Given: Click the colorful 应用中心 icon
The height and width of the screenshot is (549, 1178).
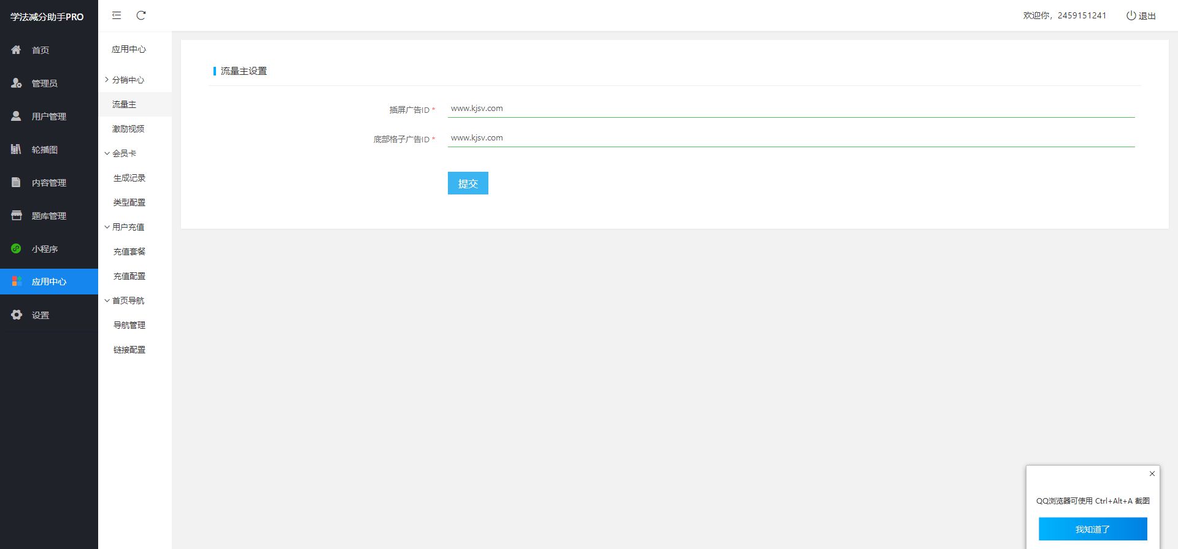Looking at the screenshot, I should point(17,282).
